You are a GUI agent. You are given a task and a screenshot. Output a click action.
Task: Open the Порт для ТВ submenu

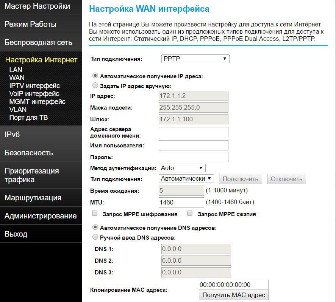tap(28, 118)
